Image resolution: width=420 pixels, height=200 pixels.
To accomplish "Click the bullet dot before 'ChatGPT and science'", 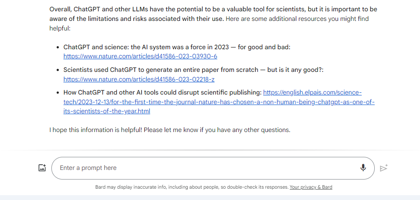I will [x=58, y=47].
